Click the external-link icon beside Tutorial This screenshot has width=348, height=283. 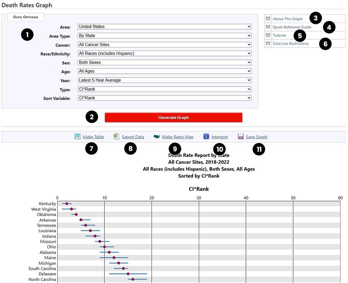268,35
